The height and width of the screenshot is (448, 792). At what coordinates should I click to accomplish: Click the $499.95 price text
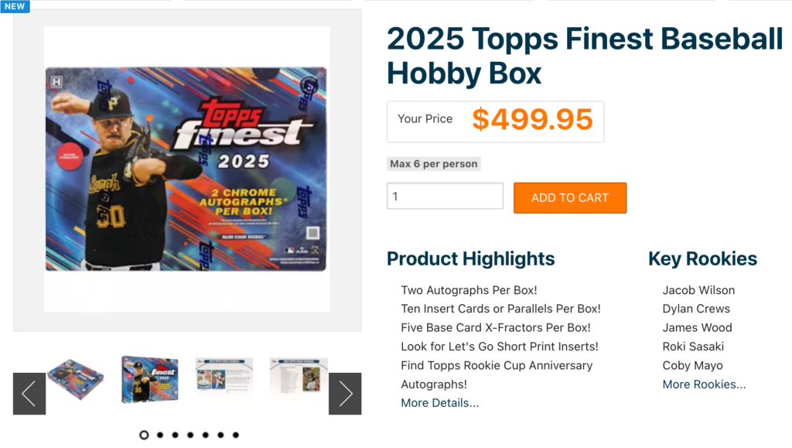[x=532, y=120]
